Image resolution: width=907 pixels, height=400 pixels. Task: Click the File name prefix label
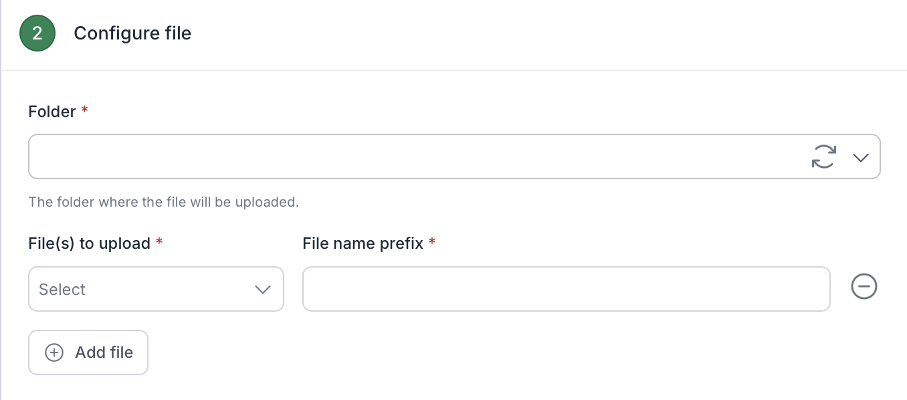click(363, 243)
